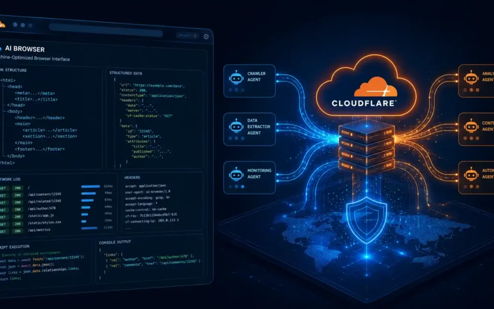Click the user-agent: ai-browser/1.0 header
The image size is (494, 309).
(x=147, y=192)
